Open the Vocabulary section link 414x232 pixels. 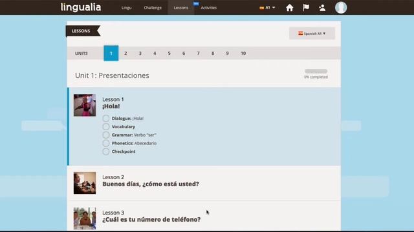click(124, 126)
